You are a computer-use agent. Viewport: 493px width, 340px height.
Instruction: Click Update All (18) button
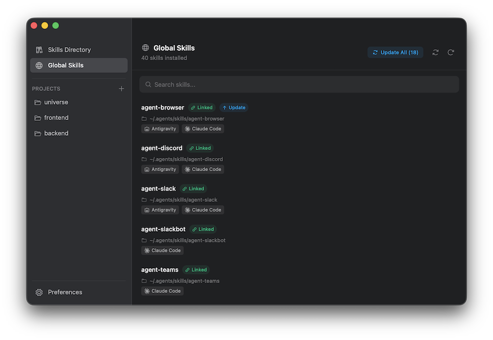[x=395, y=52]
